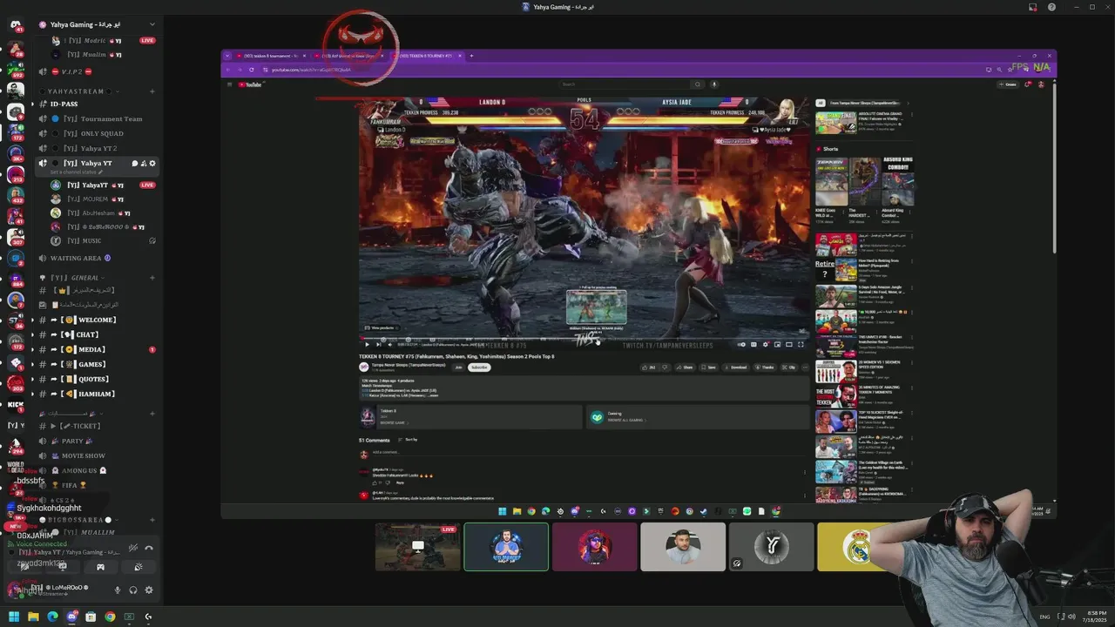Open Windows Start menu

(13, 617)
